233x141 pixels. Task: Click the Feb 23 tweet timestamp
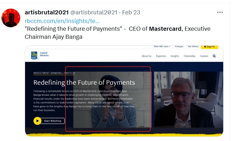point(131,12)
